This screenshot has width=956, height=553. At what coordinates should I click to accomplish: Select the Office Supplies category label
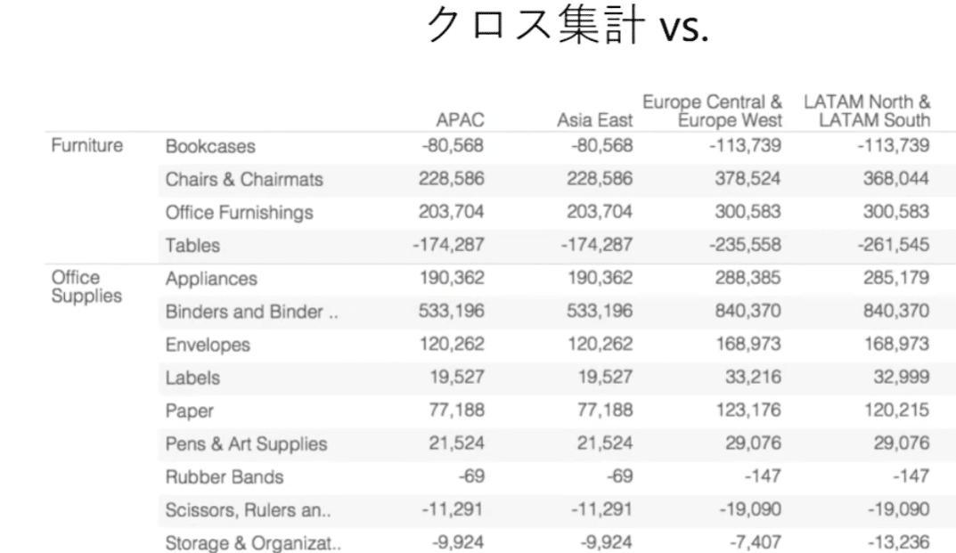pyautogui.click(x=86, y=287)
